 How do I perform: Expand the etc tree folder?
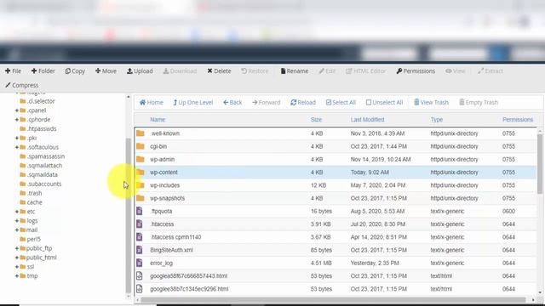click(17, 212)
